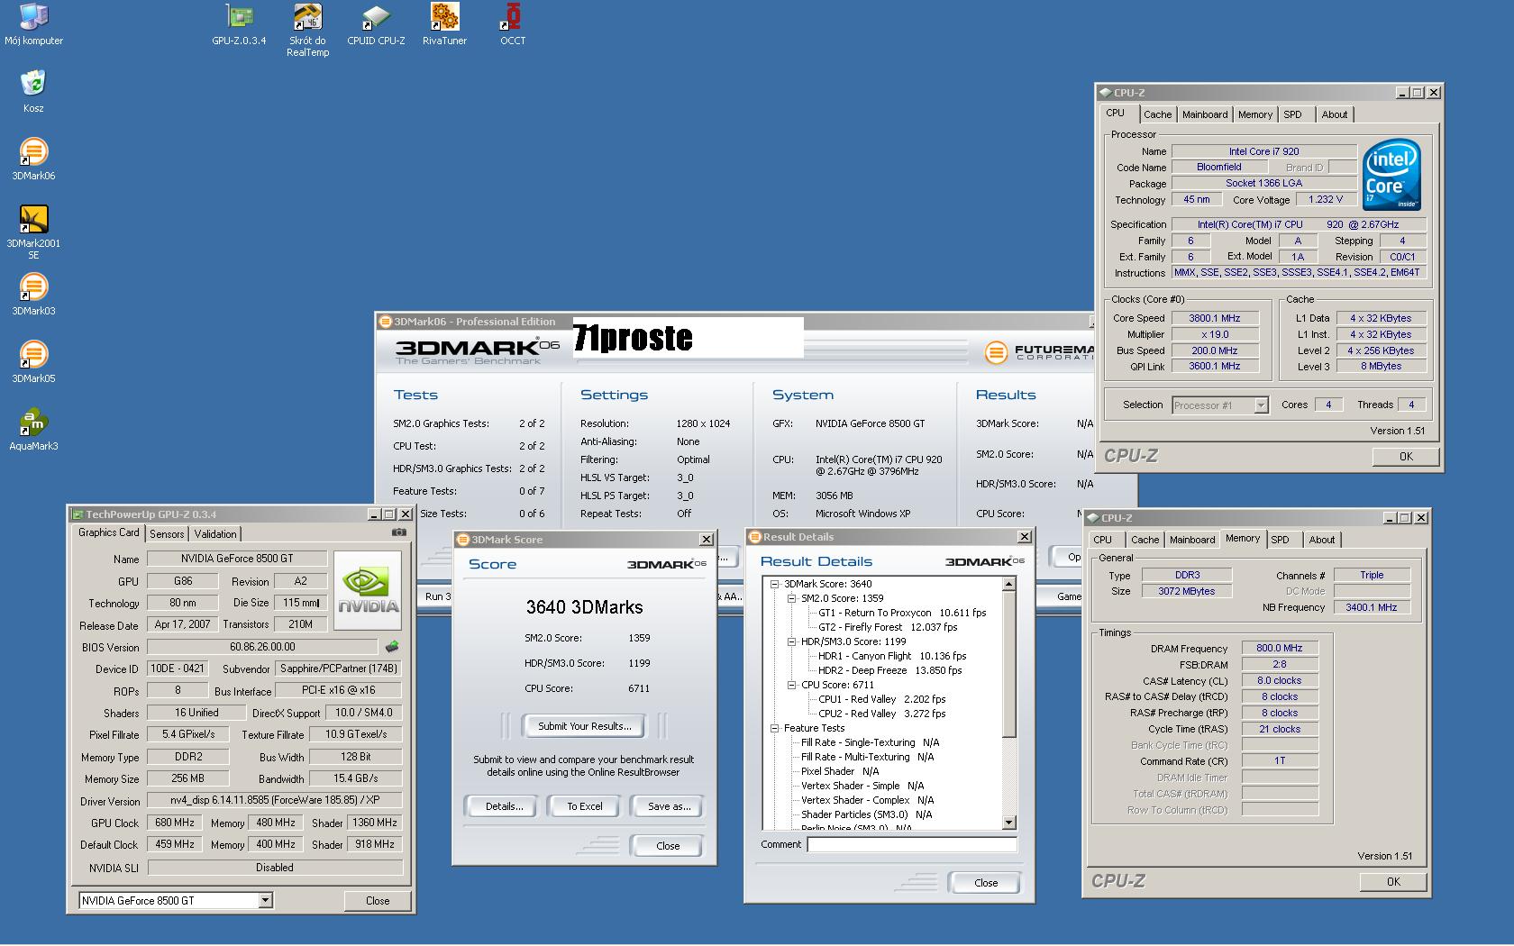Close the Result Details window with X
Image resolution: width=1514 pixels, height=946 pixels.
click(1024, 537)
